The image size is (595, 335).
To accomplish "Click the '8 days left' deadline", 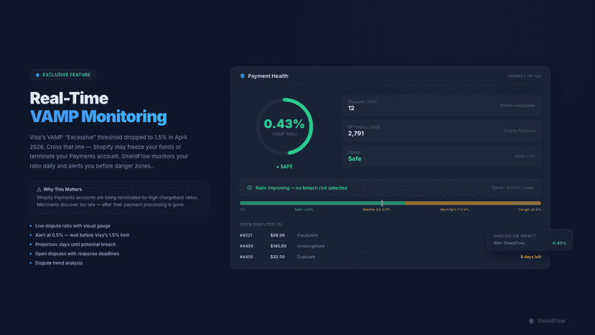I will (530, 257).
